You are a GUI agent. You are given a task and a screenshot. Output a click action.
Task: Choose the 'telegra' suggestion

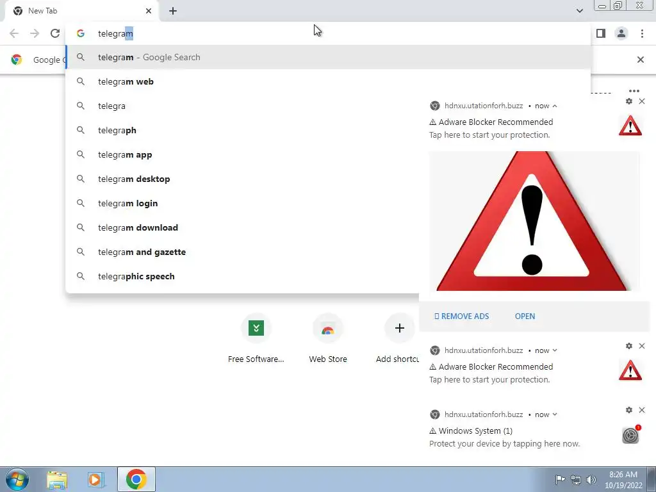pos(243,106)
